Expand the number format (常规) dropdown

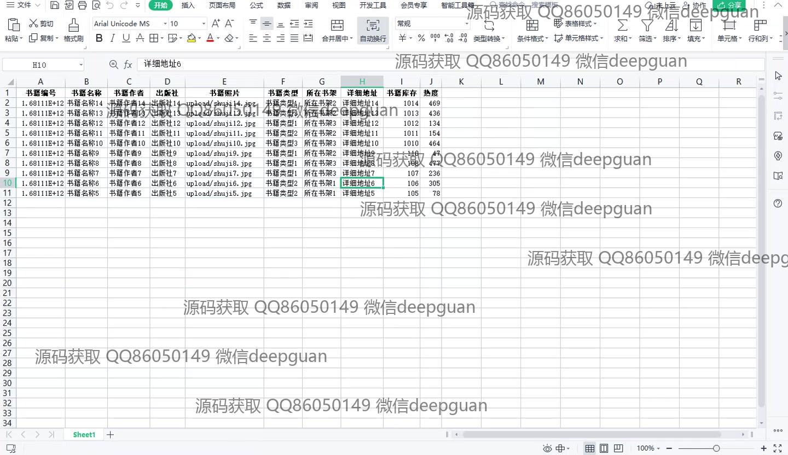tap(466, 24)
